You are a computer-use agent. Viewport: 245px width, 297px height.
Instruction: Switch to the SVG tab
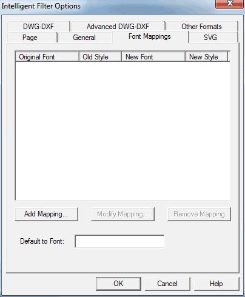[x=210, y=38]
